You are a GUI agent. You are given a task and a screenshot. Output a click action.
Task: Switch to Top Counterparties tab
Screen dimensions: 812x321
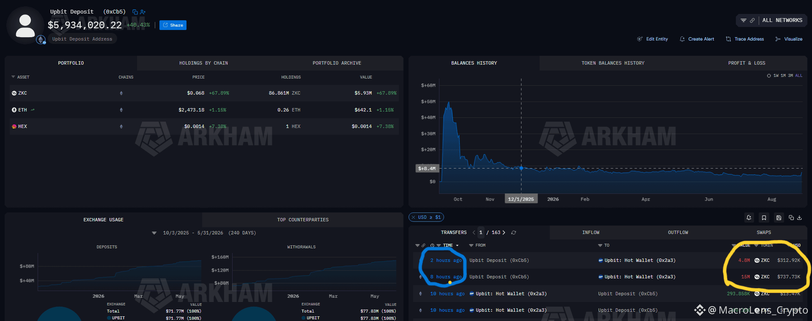pos(303,220)
